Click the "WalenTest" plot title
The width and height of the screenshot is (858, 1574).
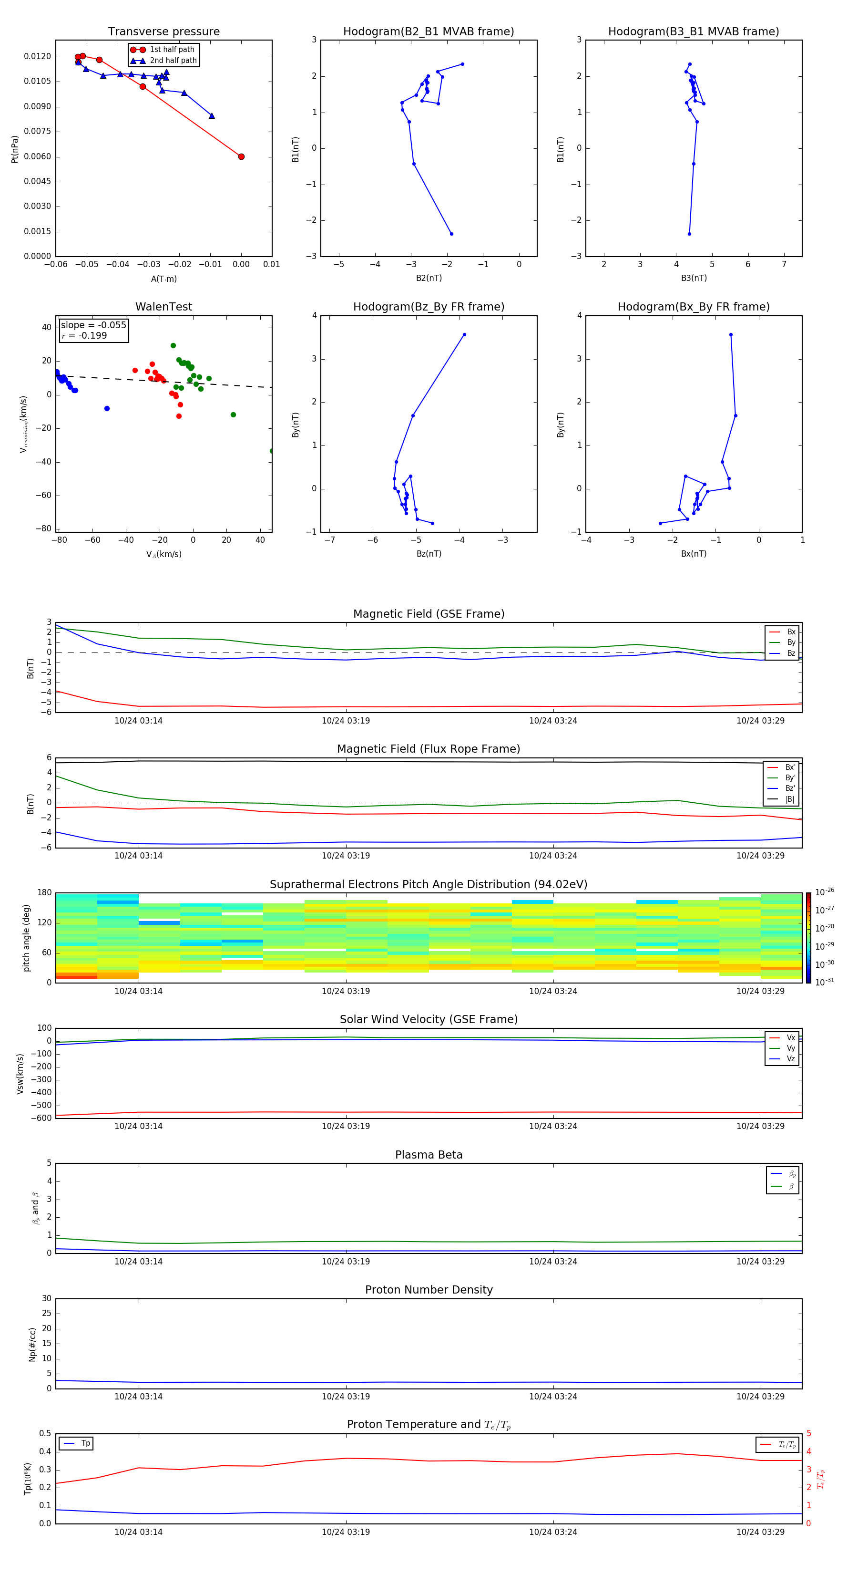[163, 307]
